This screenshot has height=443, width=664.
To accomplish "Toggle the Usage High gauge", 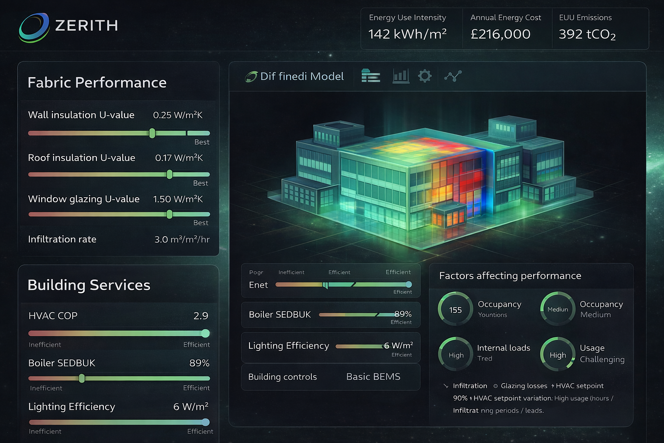I will 558,354.
